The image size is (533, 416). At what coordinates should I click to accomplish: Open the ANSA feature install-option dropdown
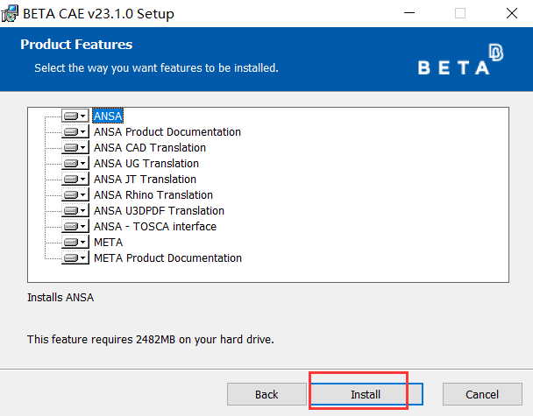pyautogui.click(x=75, y=116)
